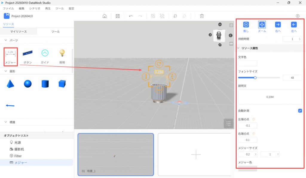Image resolution: width=306 pixels, height=178 pixels.
Task: Click the empty add-scene thumbnail with plus
Action: 196,154
